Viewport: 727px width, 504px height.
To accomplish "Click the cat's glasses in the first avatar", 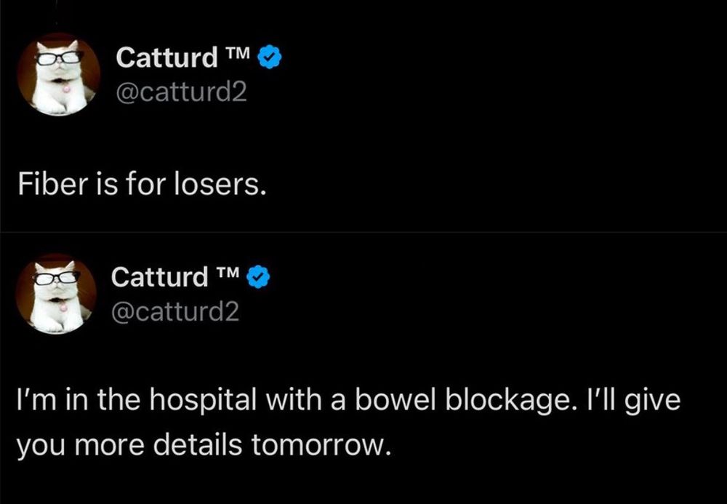I will click(57, 57).
